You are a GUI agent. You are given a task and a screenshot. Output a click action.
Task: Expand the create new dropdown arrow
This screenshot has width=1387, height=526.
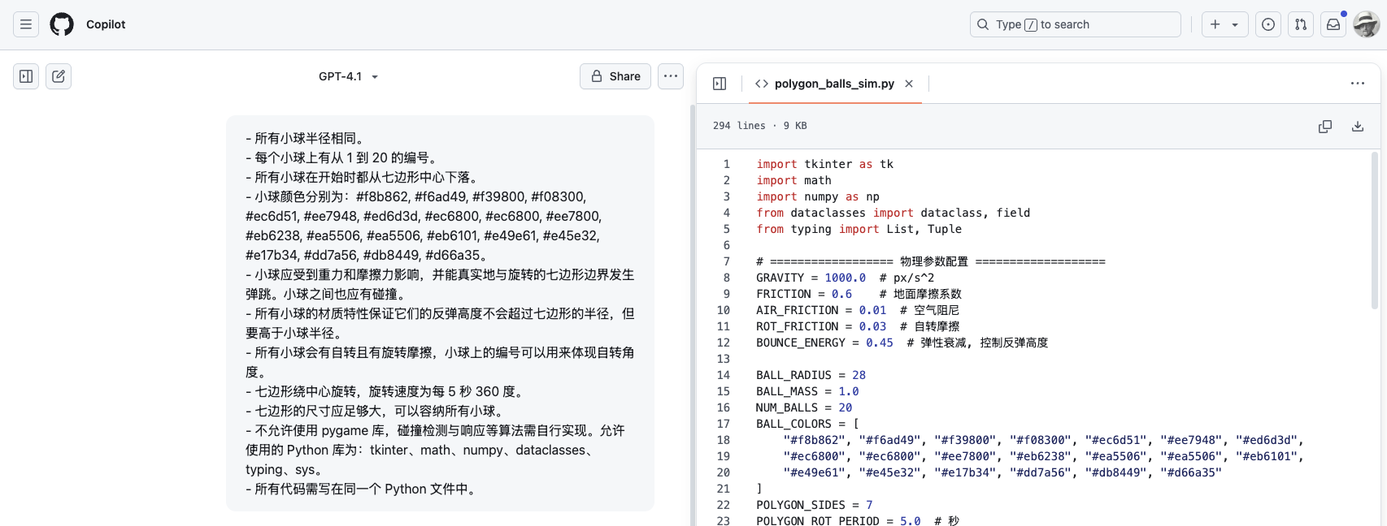click(1235, 24)
